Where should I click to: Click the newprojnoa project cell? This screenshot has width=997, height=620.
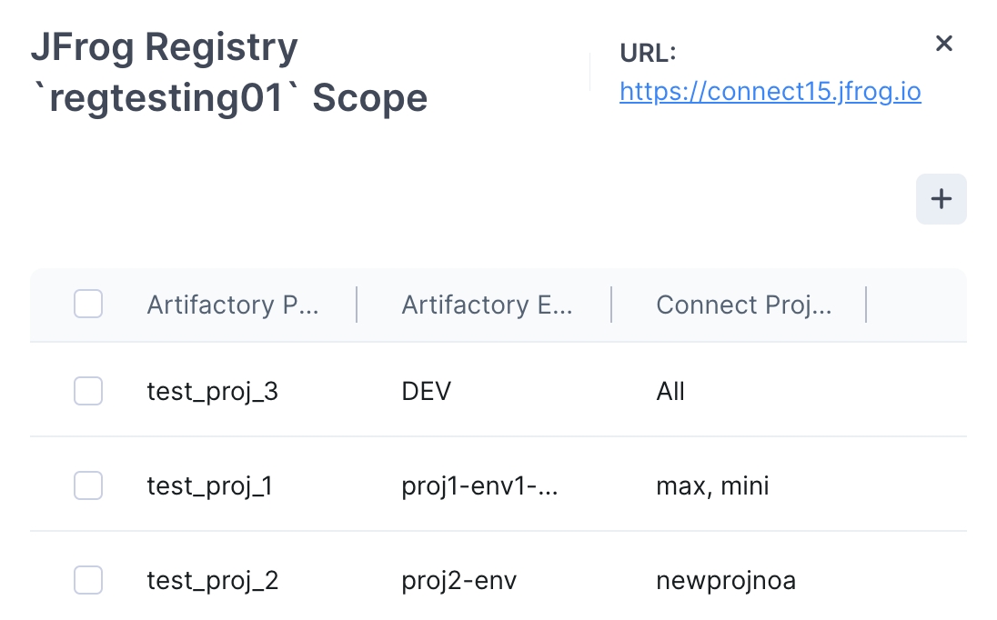726,580
